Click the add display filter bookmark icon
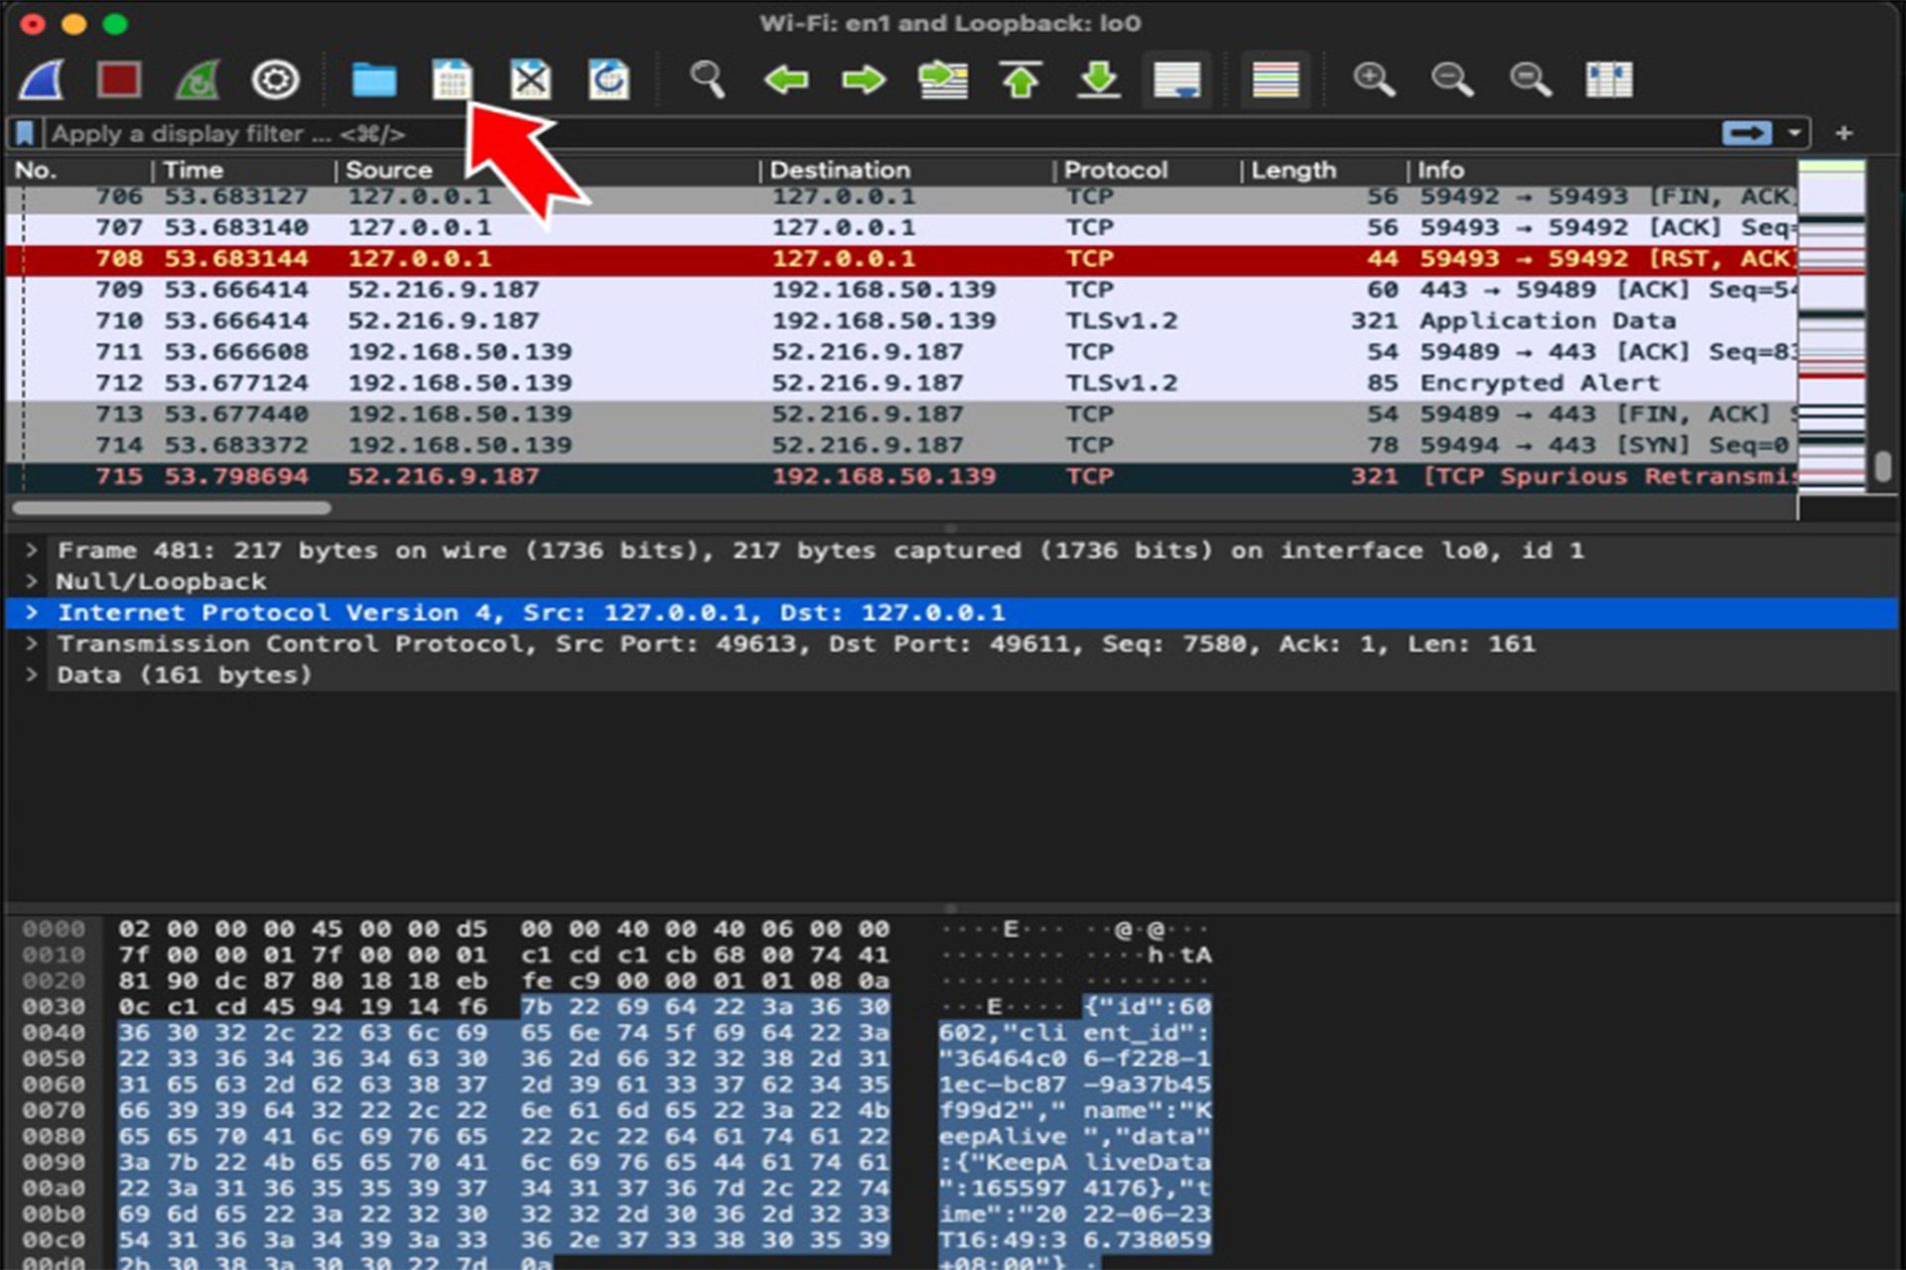Viewport: 1906px width, 1270px height. 24,133
